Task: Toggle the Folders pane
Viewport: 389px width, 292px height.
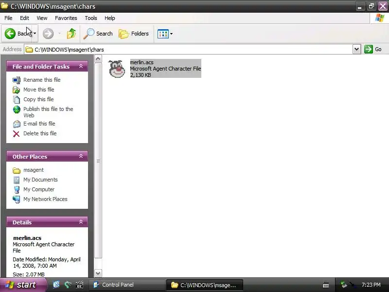Action: click(134, 34)
